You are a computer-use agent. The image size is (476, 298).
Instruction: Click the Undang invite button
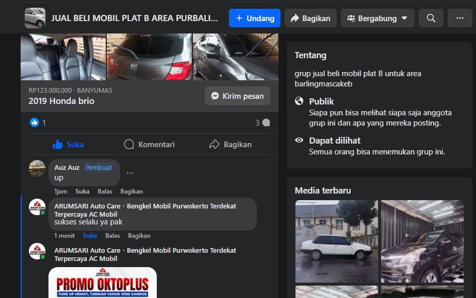[254, 18]
